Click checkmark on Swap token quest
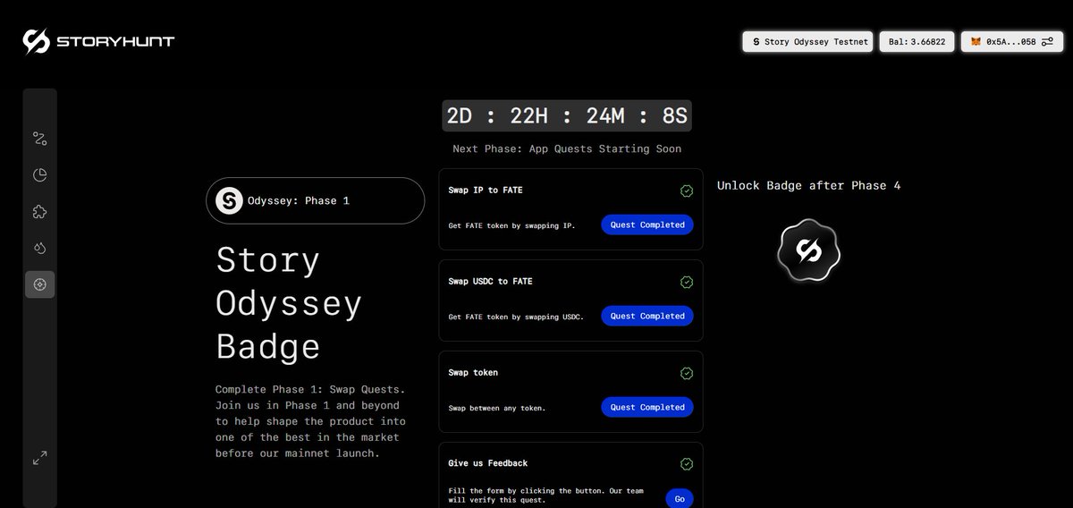This screenshot has width=1073, height=508. (687, 373)
